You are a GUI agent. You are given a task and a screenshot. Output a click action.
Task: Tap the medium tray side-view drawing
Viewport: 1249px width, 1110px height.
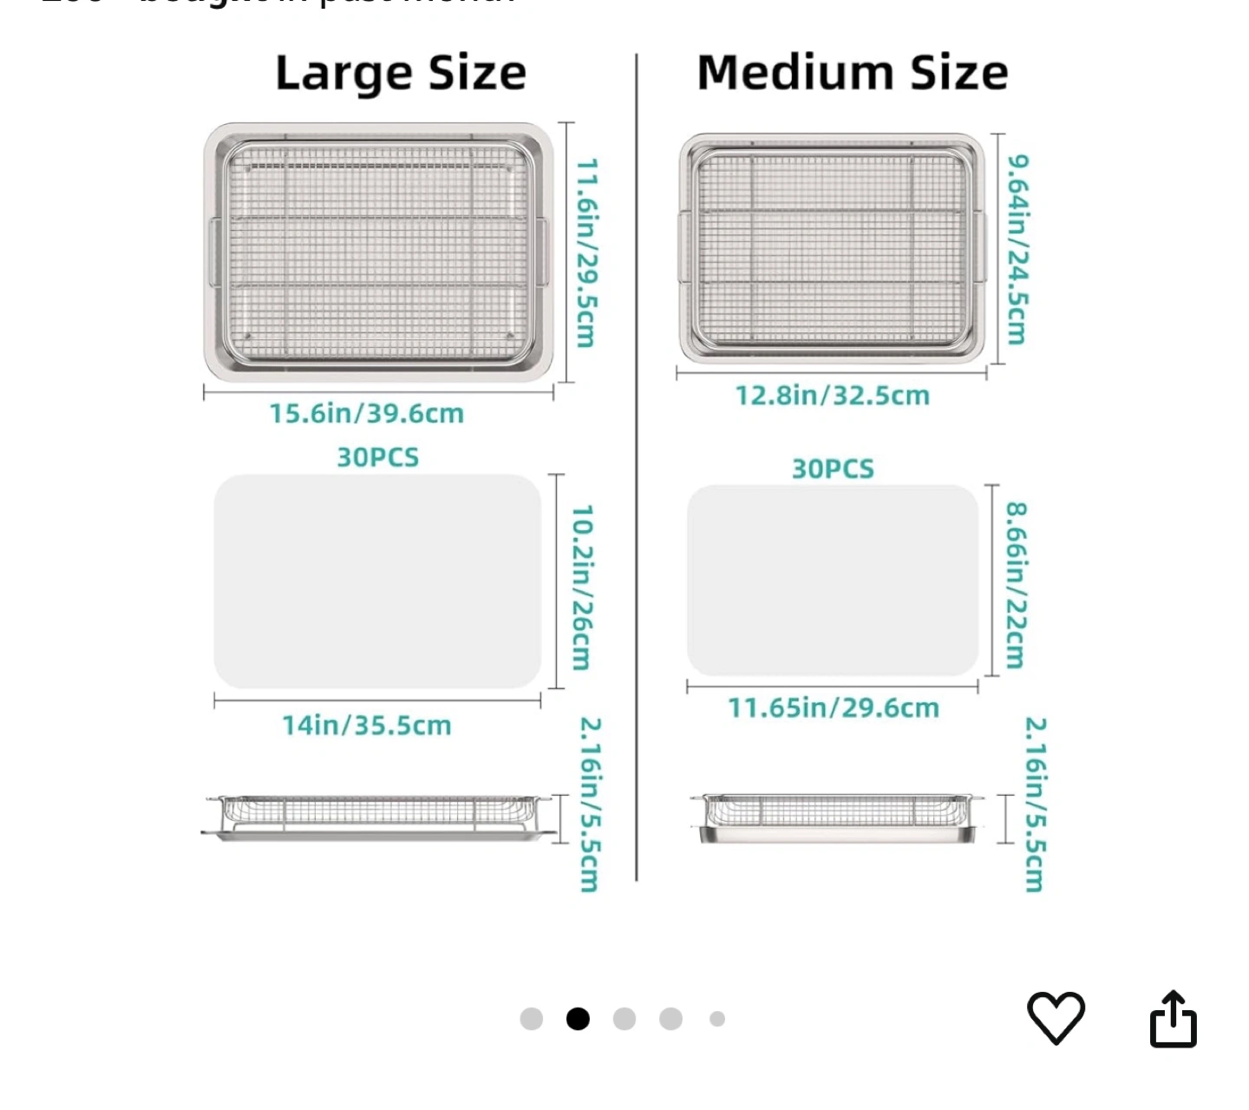(x=837, y=818)
